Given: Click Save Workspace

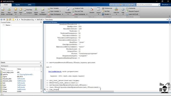Looking at the screenshot, I should pyautogui.click(x=43, y=11).
